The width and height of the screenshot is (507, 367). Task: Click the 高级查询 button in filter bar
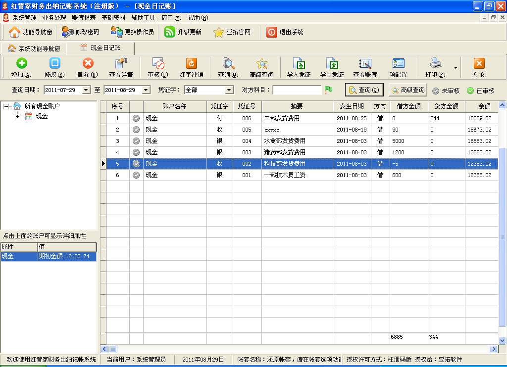point(408,90)
